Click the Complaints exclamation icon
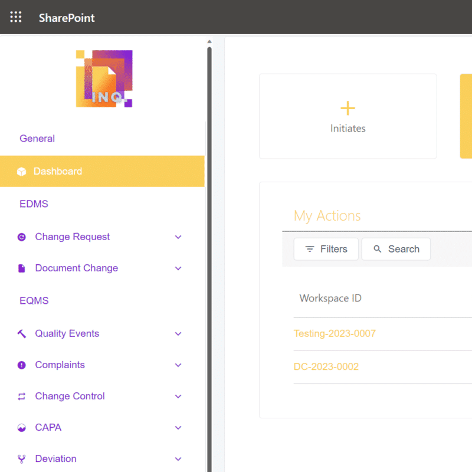Viewport: 472px width, 472px height. 21,365
